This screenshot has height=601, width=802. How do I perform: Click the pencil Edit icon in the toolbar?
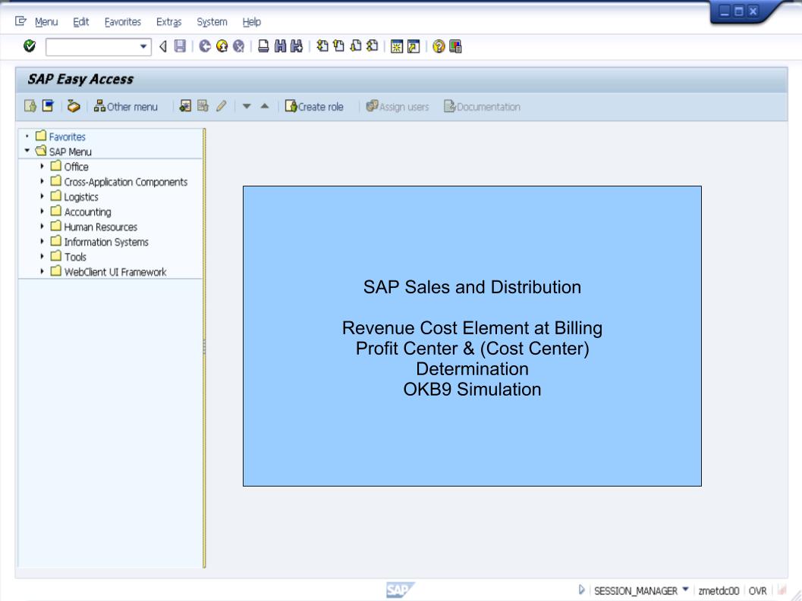221,107
